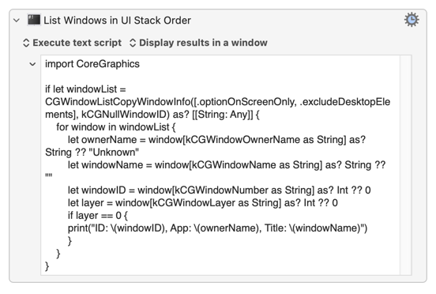Collapse the List Windows in UI Stack Order action

click(x=17, y=21)
